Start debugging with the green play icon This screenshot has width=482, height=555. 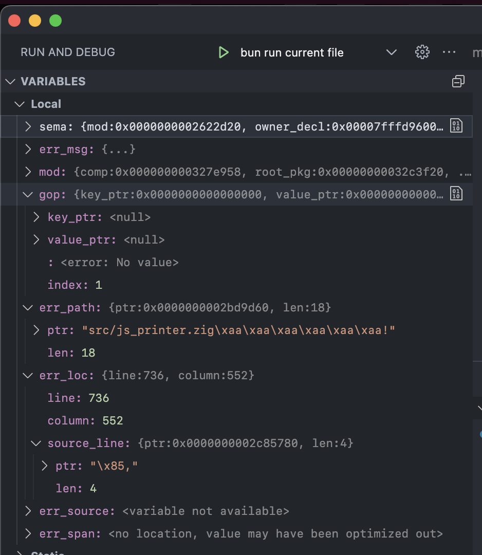pos(223,52)
